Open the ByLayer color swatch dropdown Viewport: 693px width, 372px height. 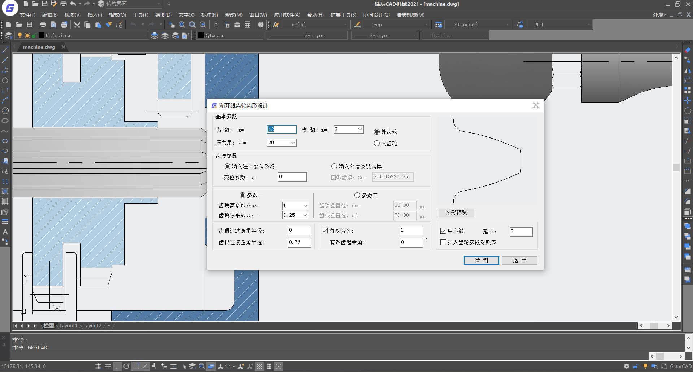229,35
